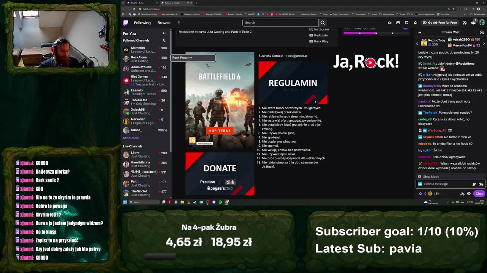Open the Twitch home logo
Screen dimensions: 487x273
(x=126, y=23)
